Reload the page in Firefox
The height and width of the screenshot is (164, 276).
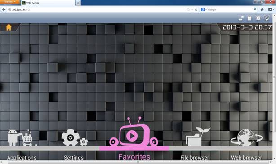[x=196, y=9]
